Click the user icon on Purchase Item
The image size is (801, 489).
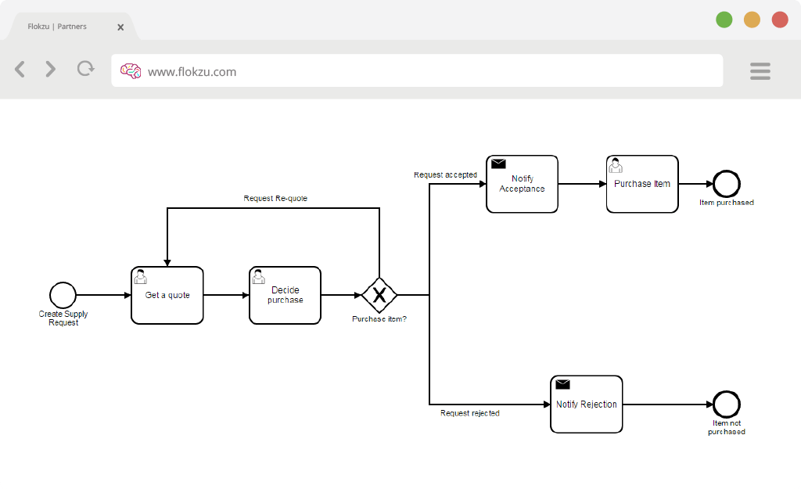point(616,166)
